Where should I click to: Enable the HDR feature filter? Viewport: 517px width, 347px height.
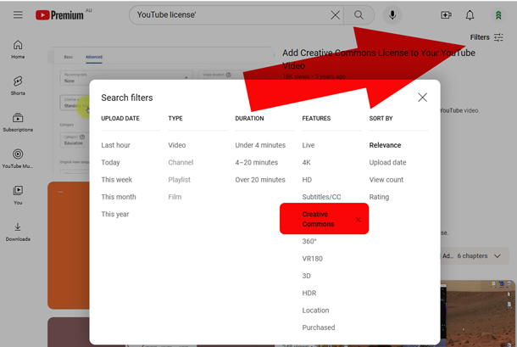(x=309, y=293)
